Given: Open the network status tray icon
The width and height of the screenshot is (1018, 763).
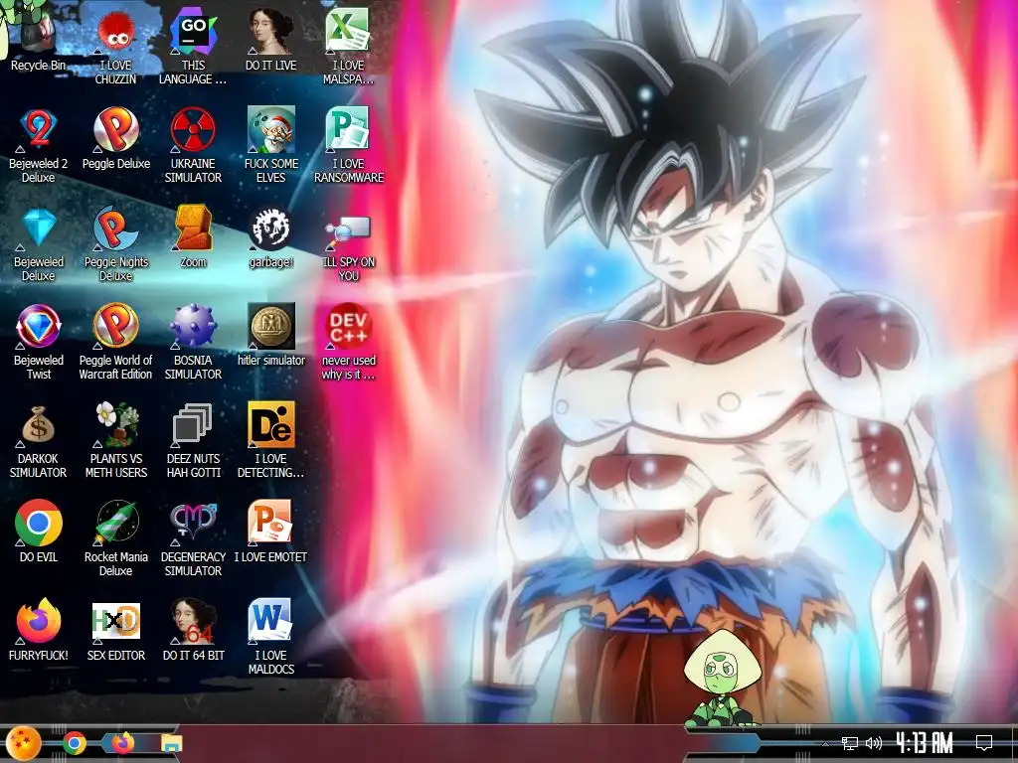Looking at the screenshot, I should pyautogui.click(x=849, y=743).
